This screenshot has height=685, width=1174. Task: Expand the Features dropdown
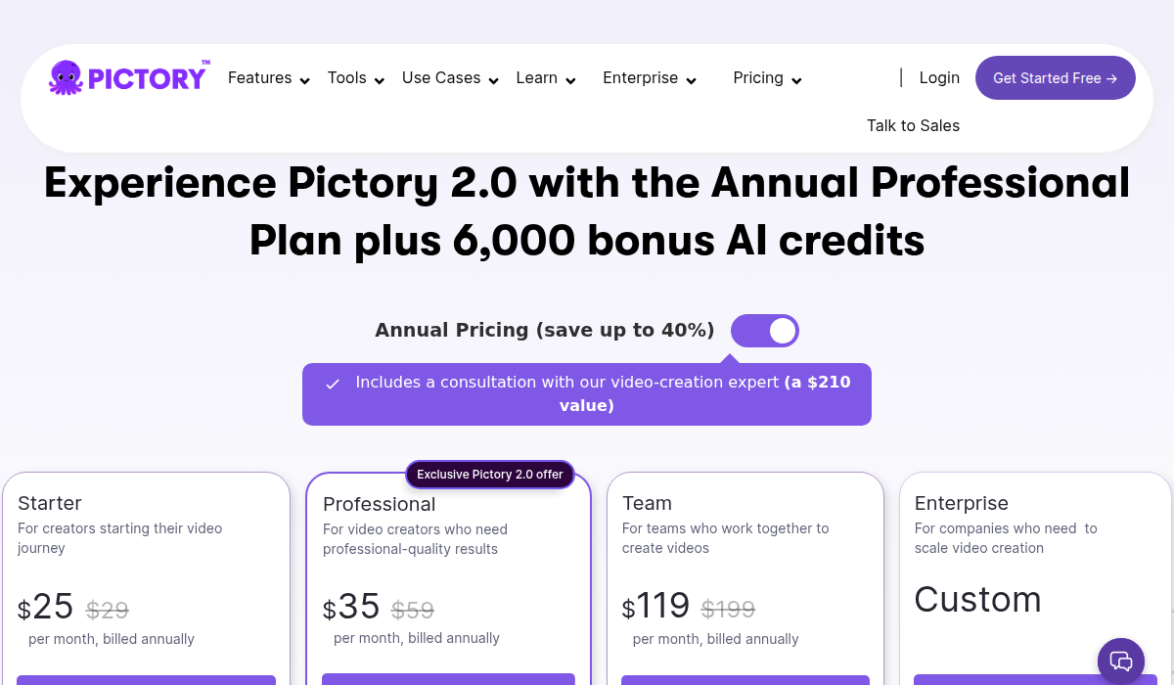pos(268,78)
